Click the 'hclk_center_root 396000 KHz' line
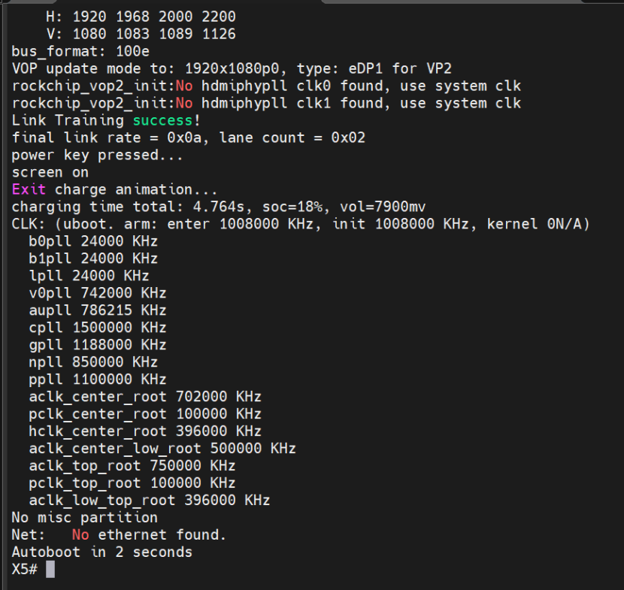Screen dimensions: 624x590 click(145, 431)
